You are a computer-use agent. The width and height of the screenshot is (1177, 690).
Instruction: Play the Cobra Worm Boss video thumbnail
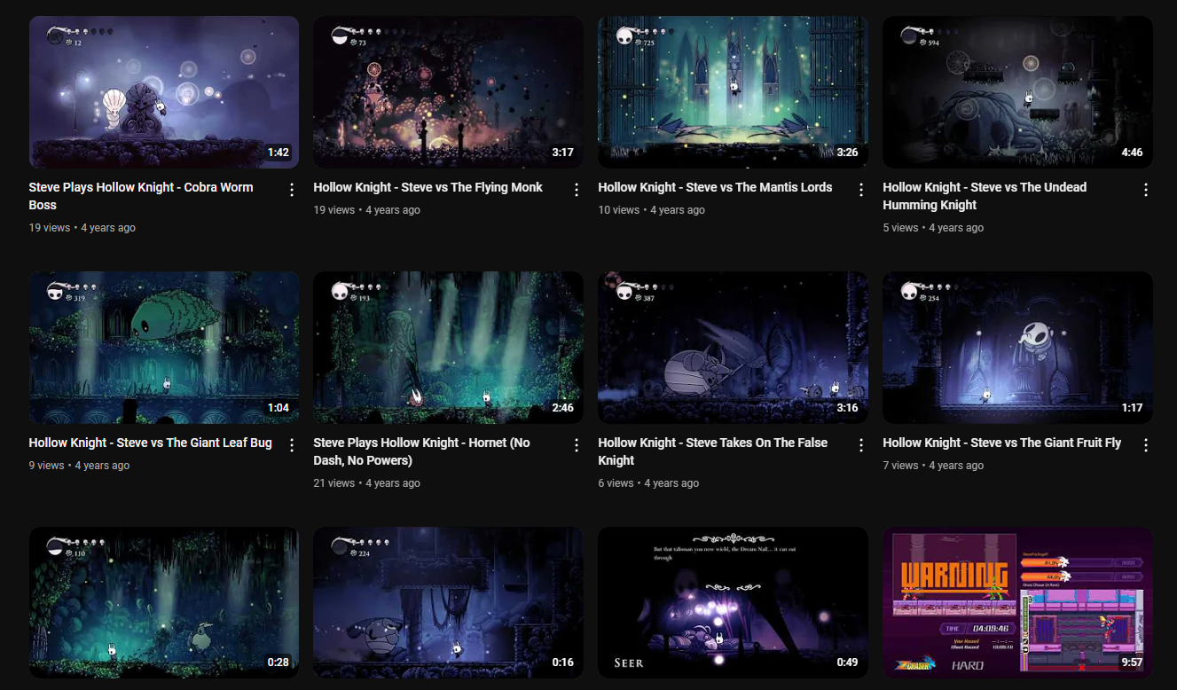(x=164, y=92)
